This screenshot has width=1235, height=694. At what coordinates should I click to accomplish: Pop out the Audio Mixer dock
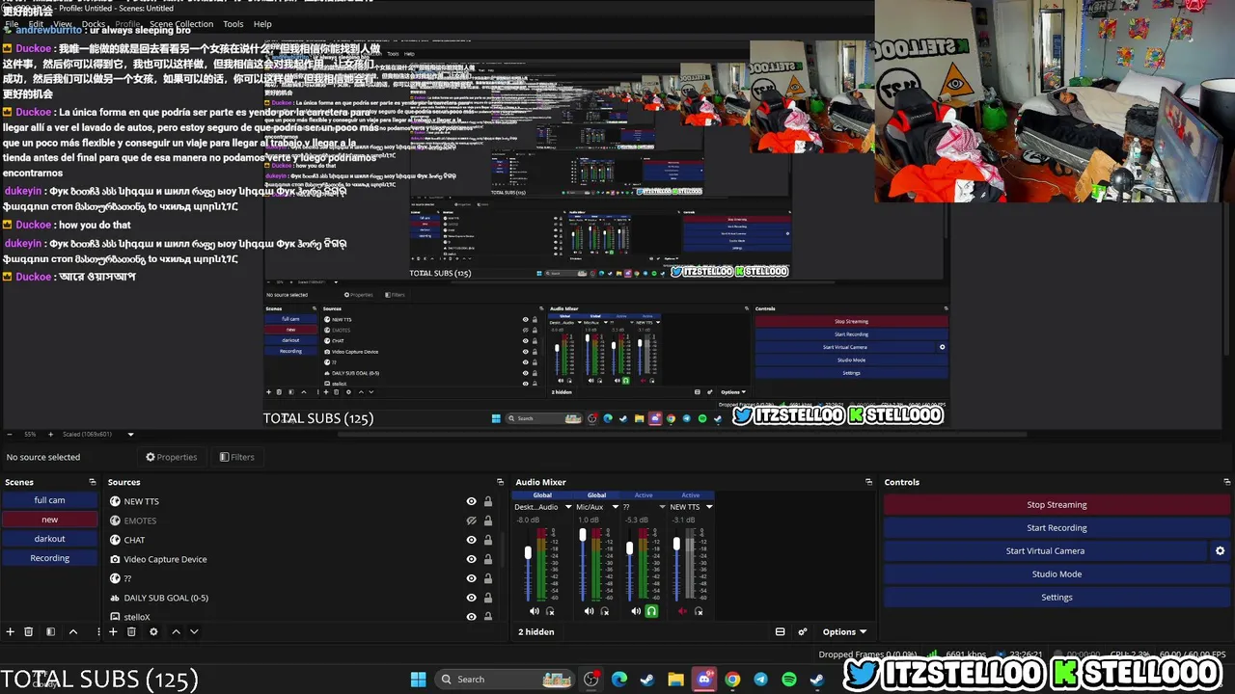pos(868,482)
